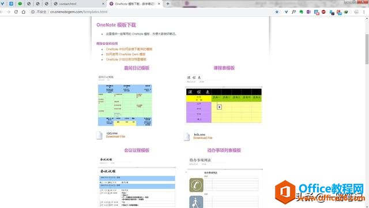Image resolution: width=369 pixels, height=208 pixels.
Task: Switch to the contact.html tab
Action: click(78, 4)
